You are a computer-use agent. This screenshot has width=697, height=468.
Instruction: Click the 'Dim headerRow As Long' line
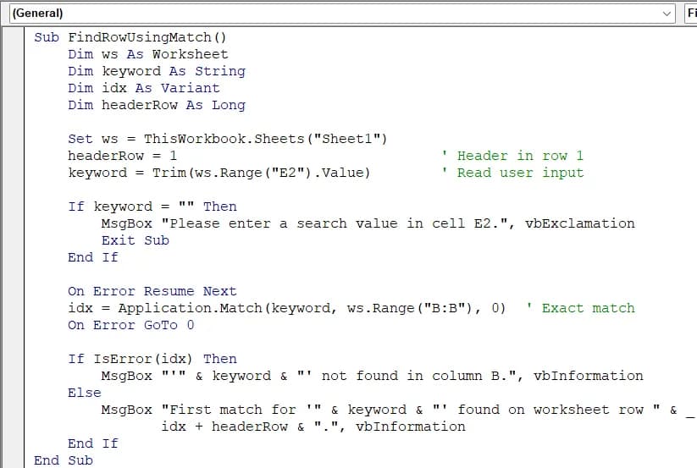pyautogui.click(x=157, y=105)
